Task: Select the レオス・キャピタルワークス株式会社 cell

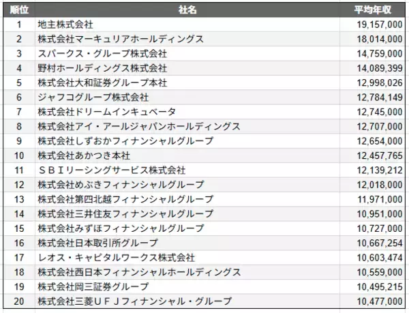Action: 116,257
